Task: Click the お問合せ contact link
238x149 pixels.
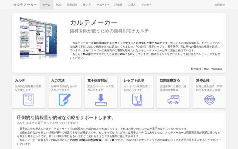Action: tap(220, 5)
